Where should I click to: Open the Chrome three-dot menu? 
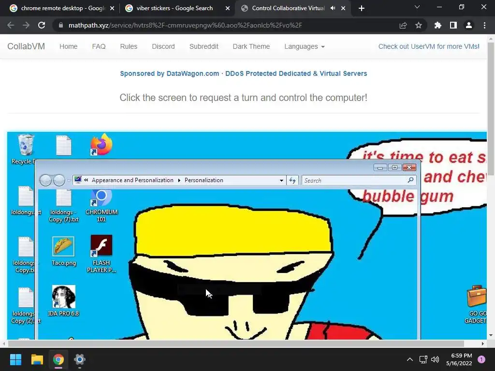click(484, 25)
